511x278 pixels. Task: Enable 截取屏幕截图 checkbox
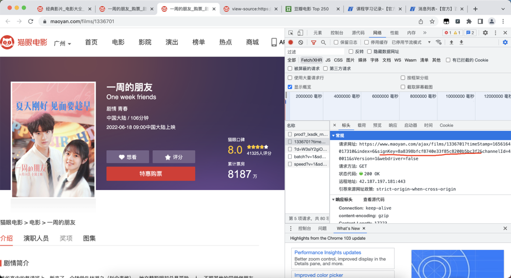click(403, 87)
